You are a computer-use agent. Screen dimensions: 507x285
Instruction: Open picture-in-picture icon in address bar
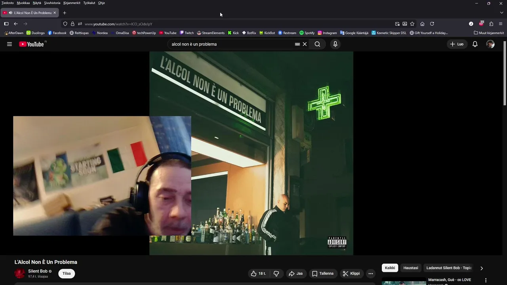tap(397, 24)
